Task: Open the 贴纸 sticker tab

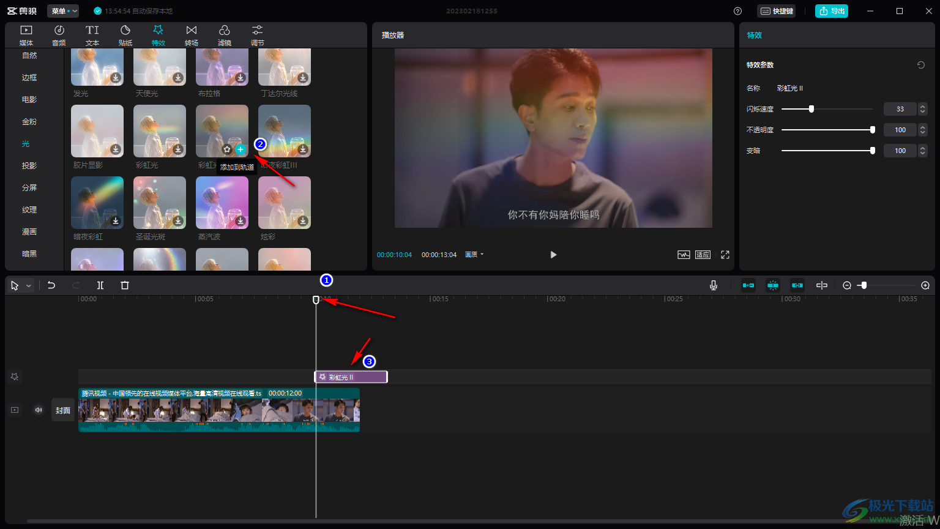Action: click(125, 36)
